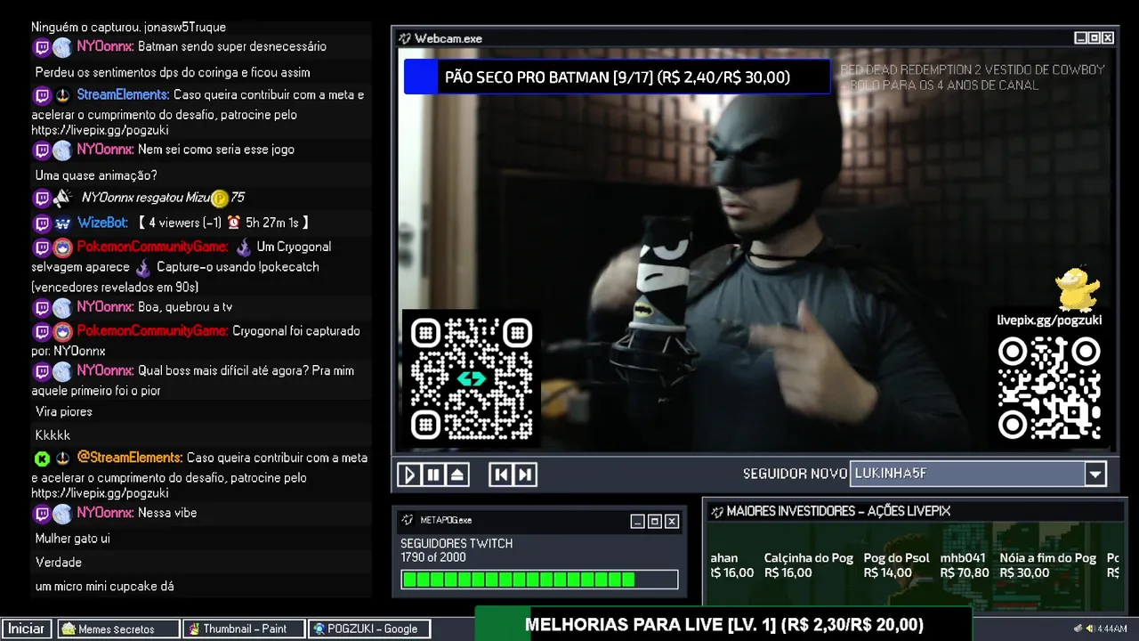Click 'Calçinha do Pog' investor entry
Image resolution: width=1139 pixels, height=641 pixels.
[x=808, y=565]
